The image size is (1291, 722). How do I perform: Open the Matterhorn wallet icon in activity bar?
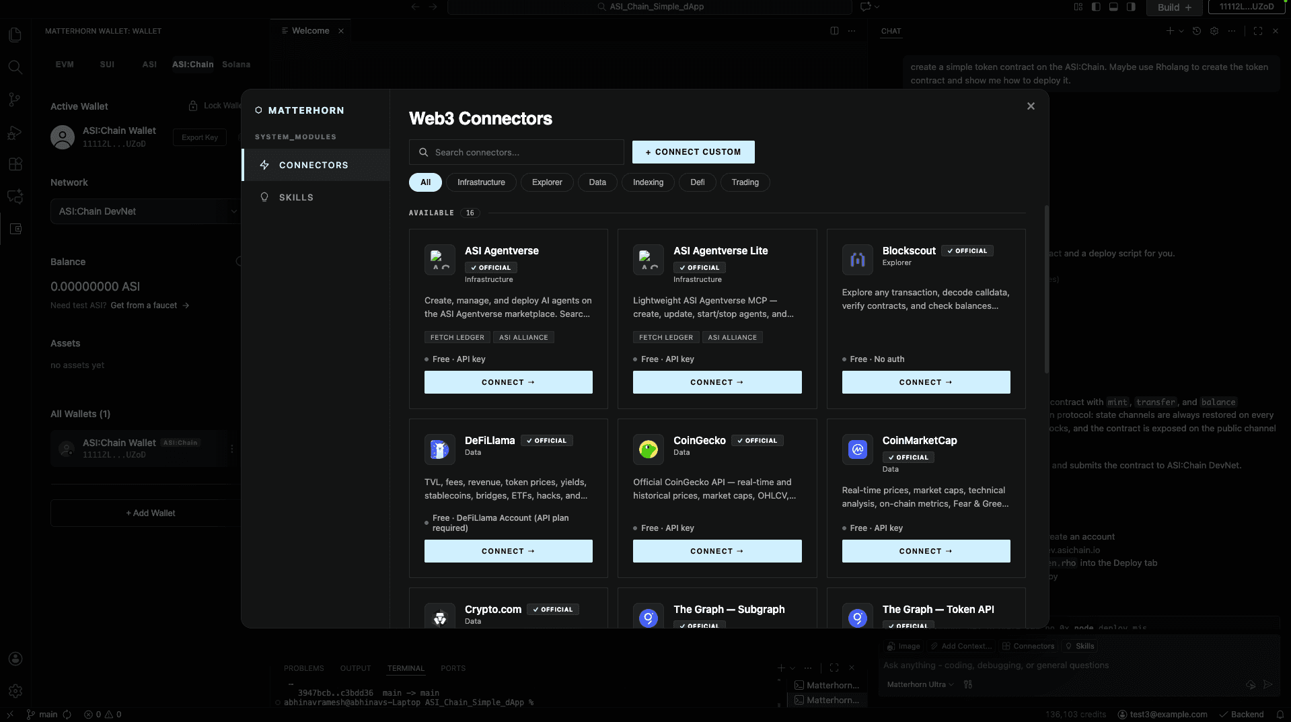[15, 229]
